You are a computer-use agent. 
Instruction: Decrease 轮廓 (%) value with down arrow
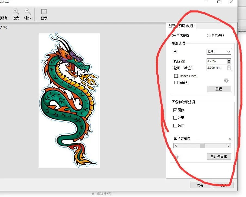click(x=229, y=62)
